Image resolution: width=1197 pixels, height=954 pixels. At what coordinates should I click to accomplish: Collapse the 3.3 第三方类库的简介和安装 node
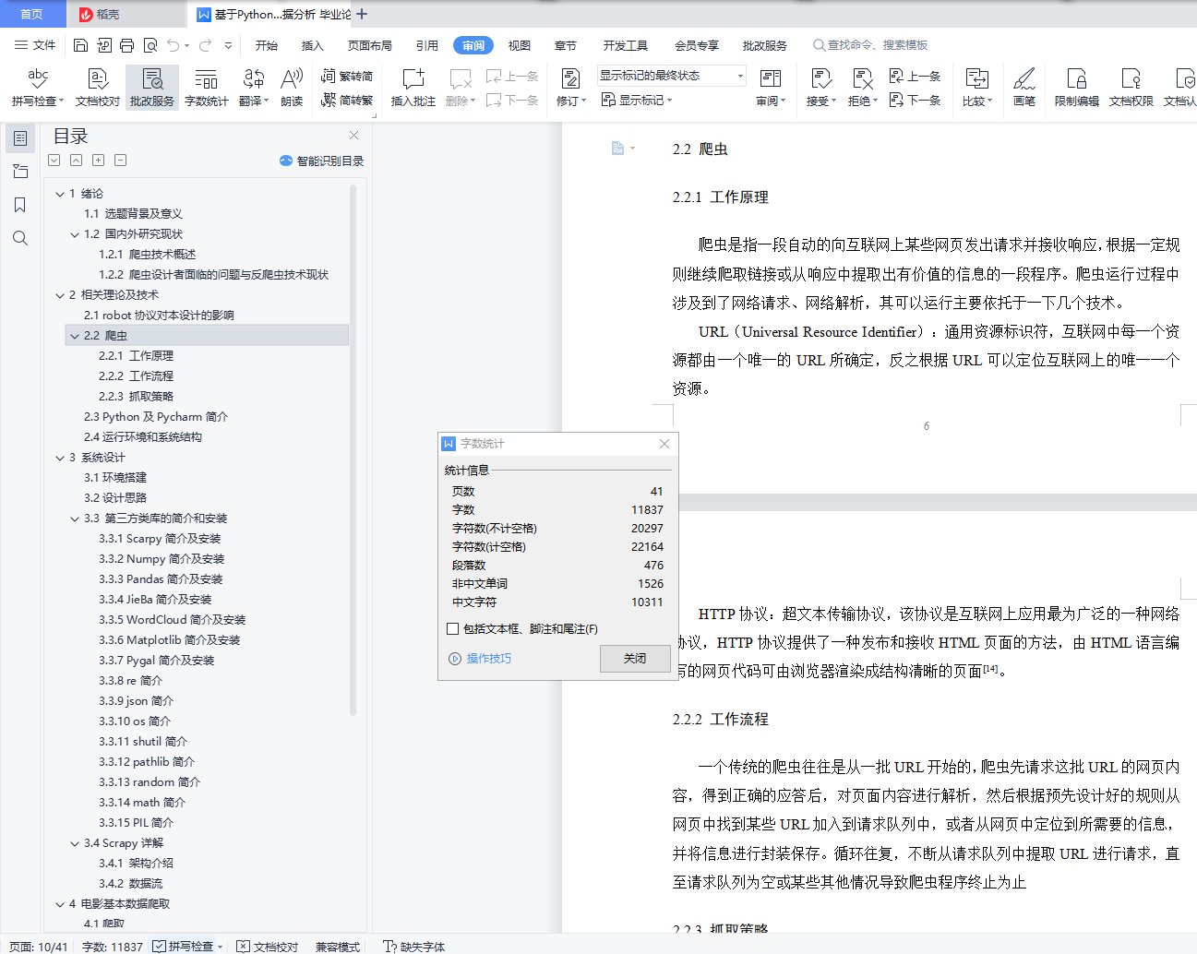(75, 519)
